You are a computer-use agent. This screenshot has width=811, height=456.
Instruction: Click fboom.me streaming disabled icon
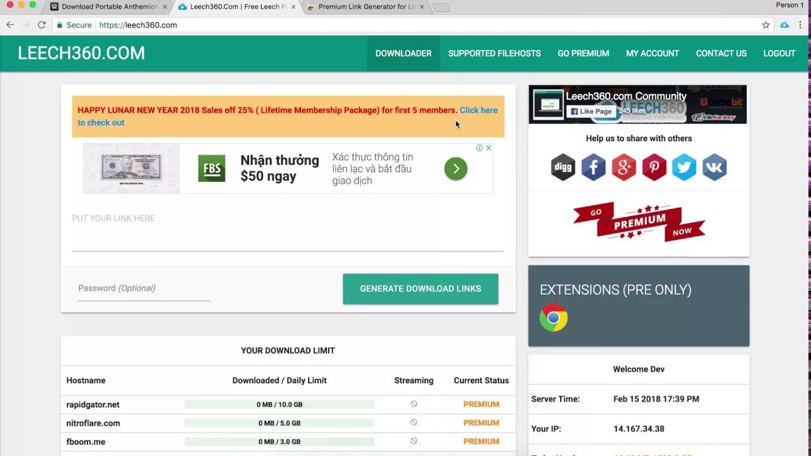pyautogui.click(x=414, y=440)
